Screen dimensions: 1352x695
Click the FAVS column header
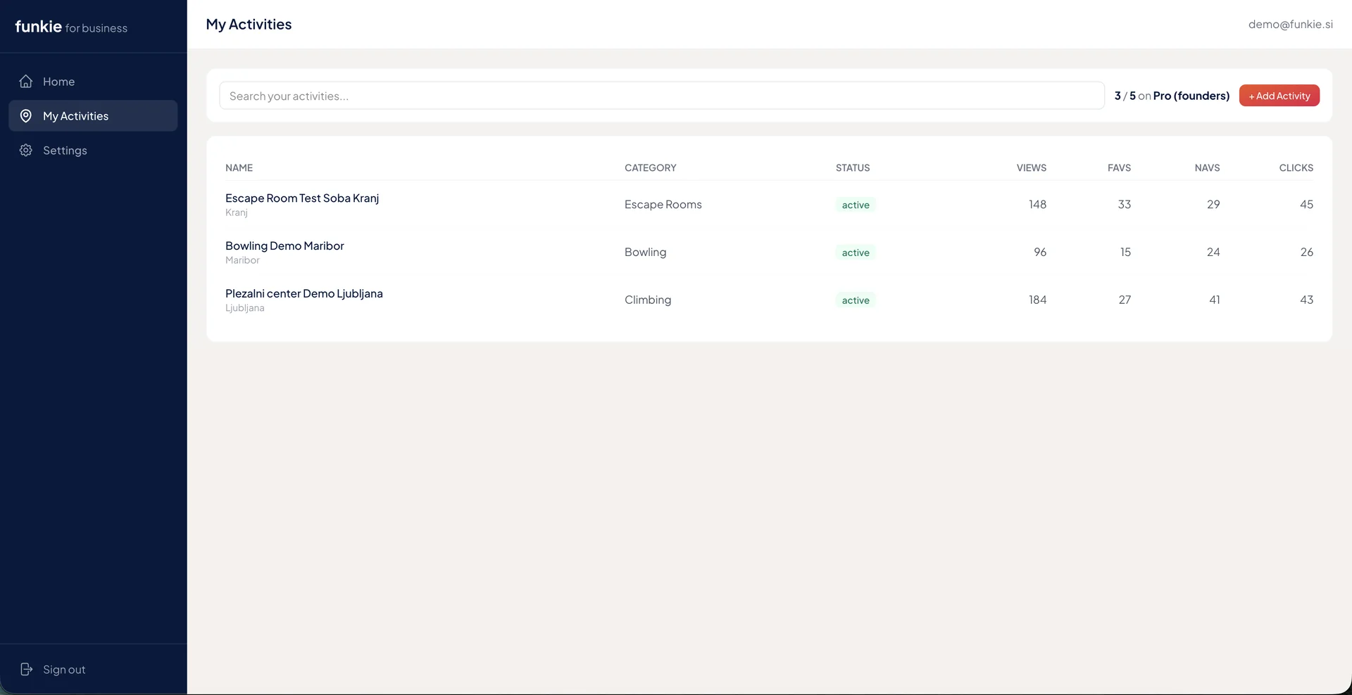pos(1119,167)
